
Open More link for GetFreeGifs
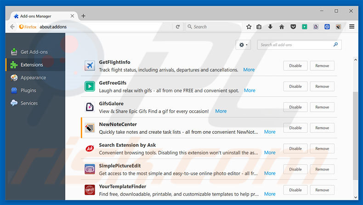click(250, 91)
